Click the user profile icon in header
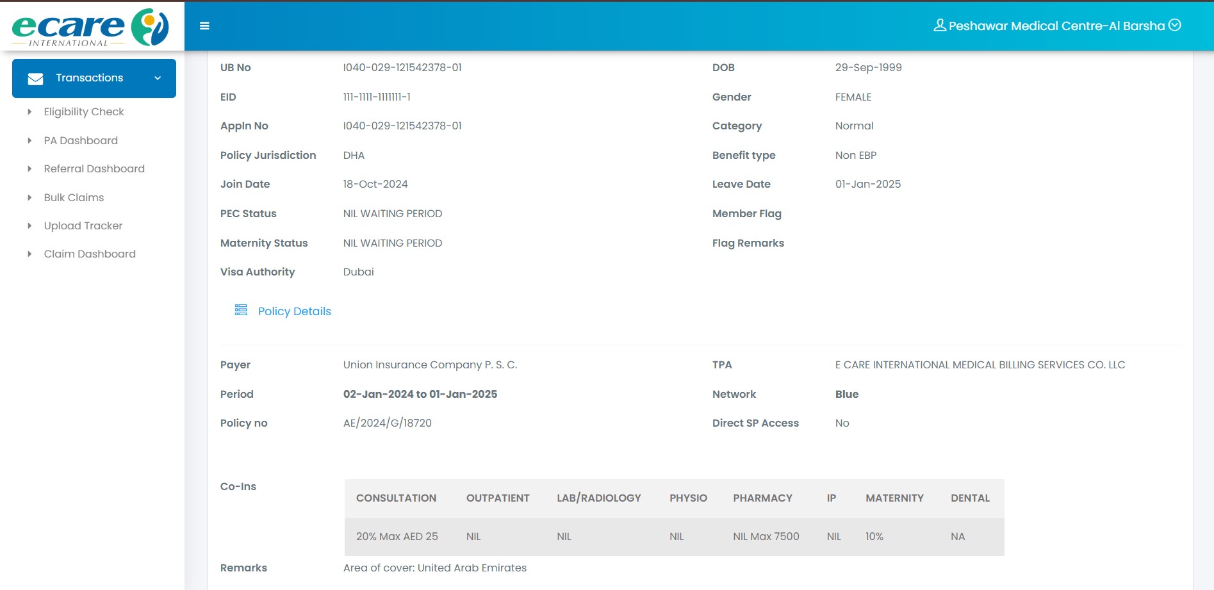Image resolution: width=1214 pixels, height=590 pixels. point(939,26)
